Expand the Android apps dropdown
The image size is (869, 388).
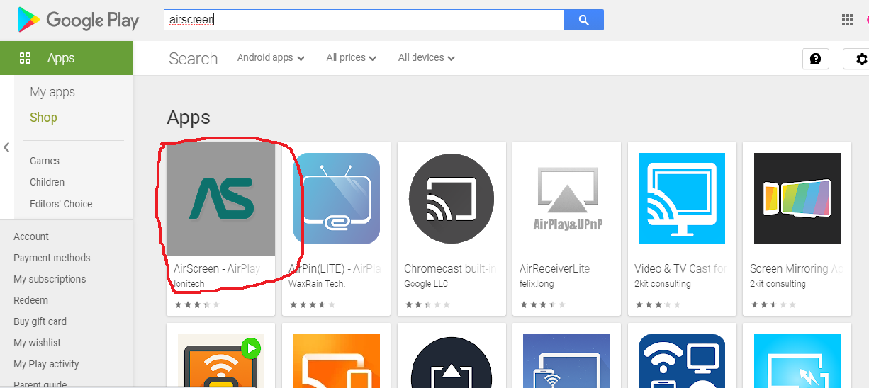point(271,57)
